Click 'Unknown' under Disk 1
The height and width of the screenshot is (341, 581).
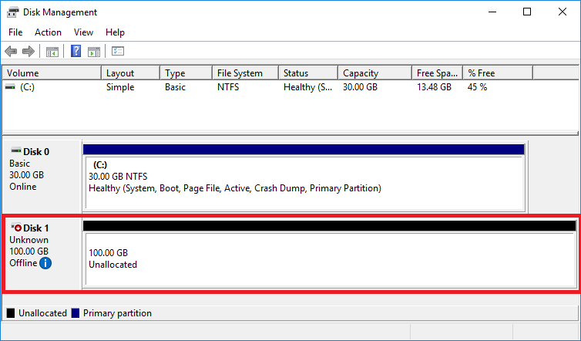coord(29,240)
